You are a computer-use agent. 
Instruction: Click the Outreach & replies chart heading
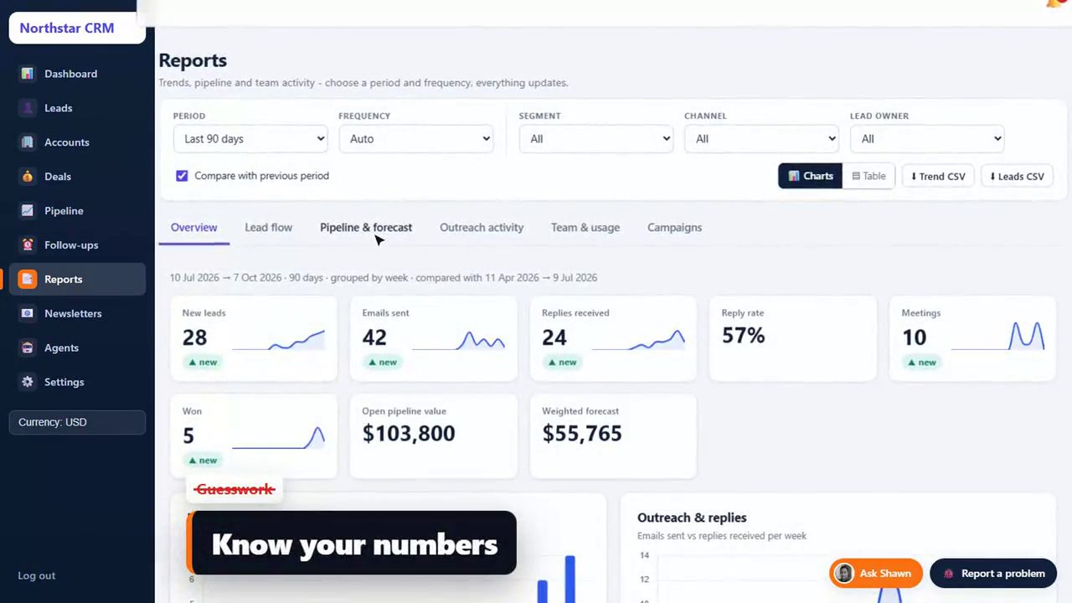[x=692, y=518]
